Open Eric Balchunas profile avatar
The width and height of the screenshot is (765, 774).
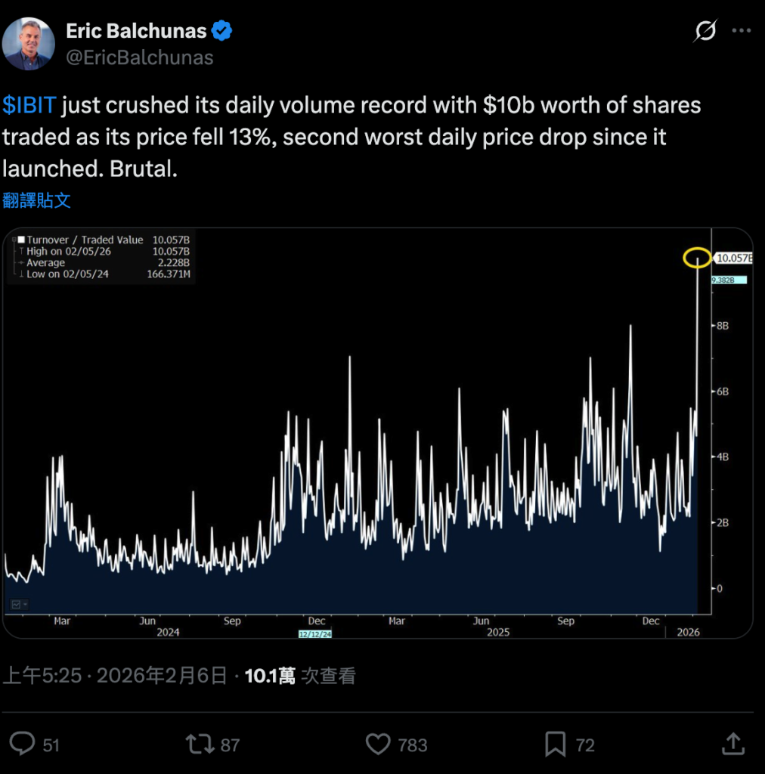pos(29,44)
